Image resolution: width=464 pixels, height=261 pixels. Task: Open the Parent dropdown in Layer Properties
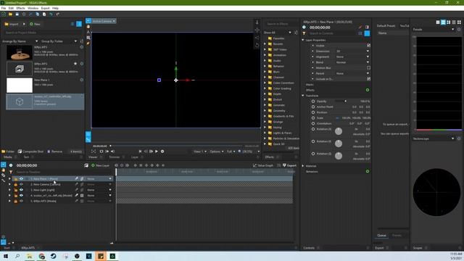[x=352, y=73]
